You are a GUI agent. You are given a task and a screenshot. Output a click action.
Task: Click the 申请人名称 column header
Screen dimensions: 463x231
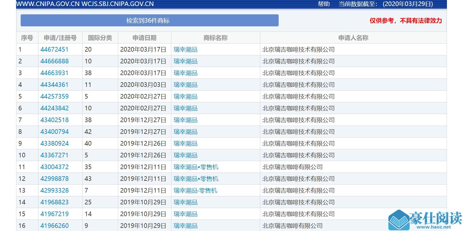[353, 38]
